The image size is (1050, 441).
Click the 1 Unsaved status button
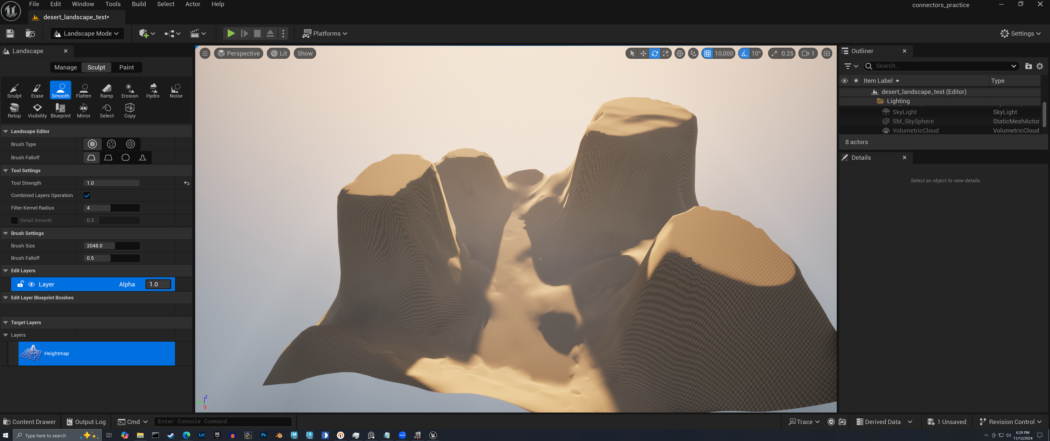[947, 422]
